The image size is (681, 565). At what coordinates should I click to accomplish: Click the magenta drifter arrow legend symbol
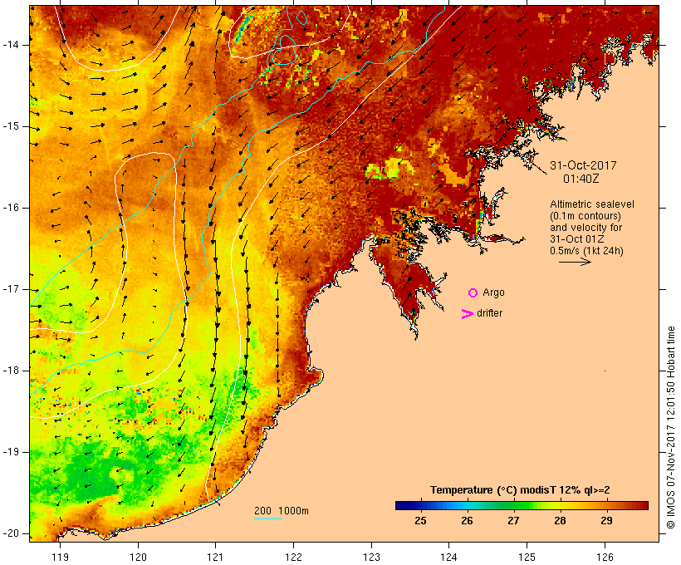(467, 314)
